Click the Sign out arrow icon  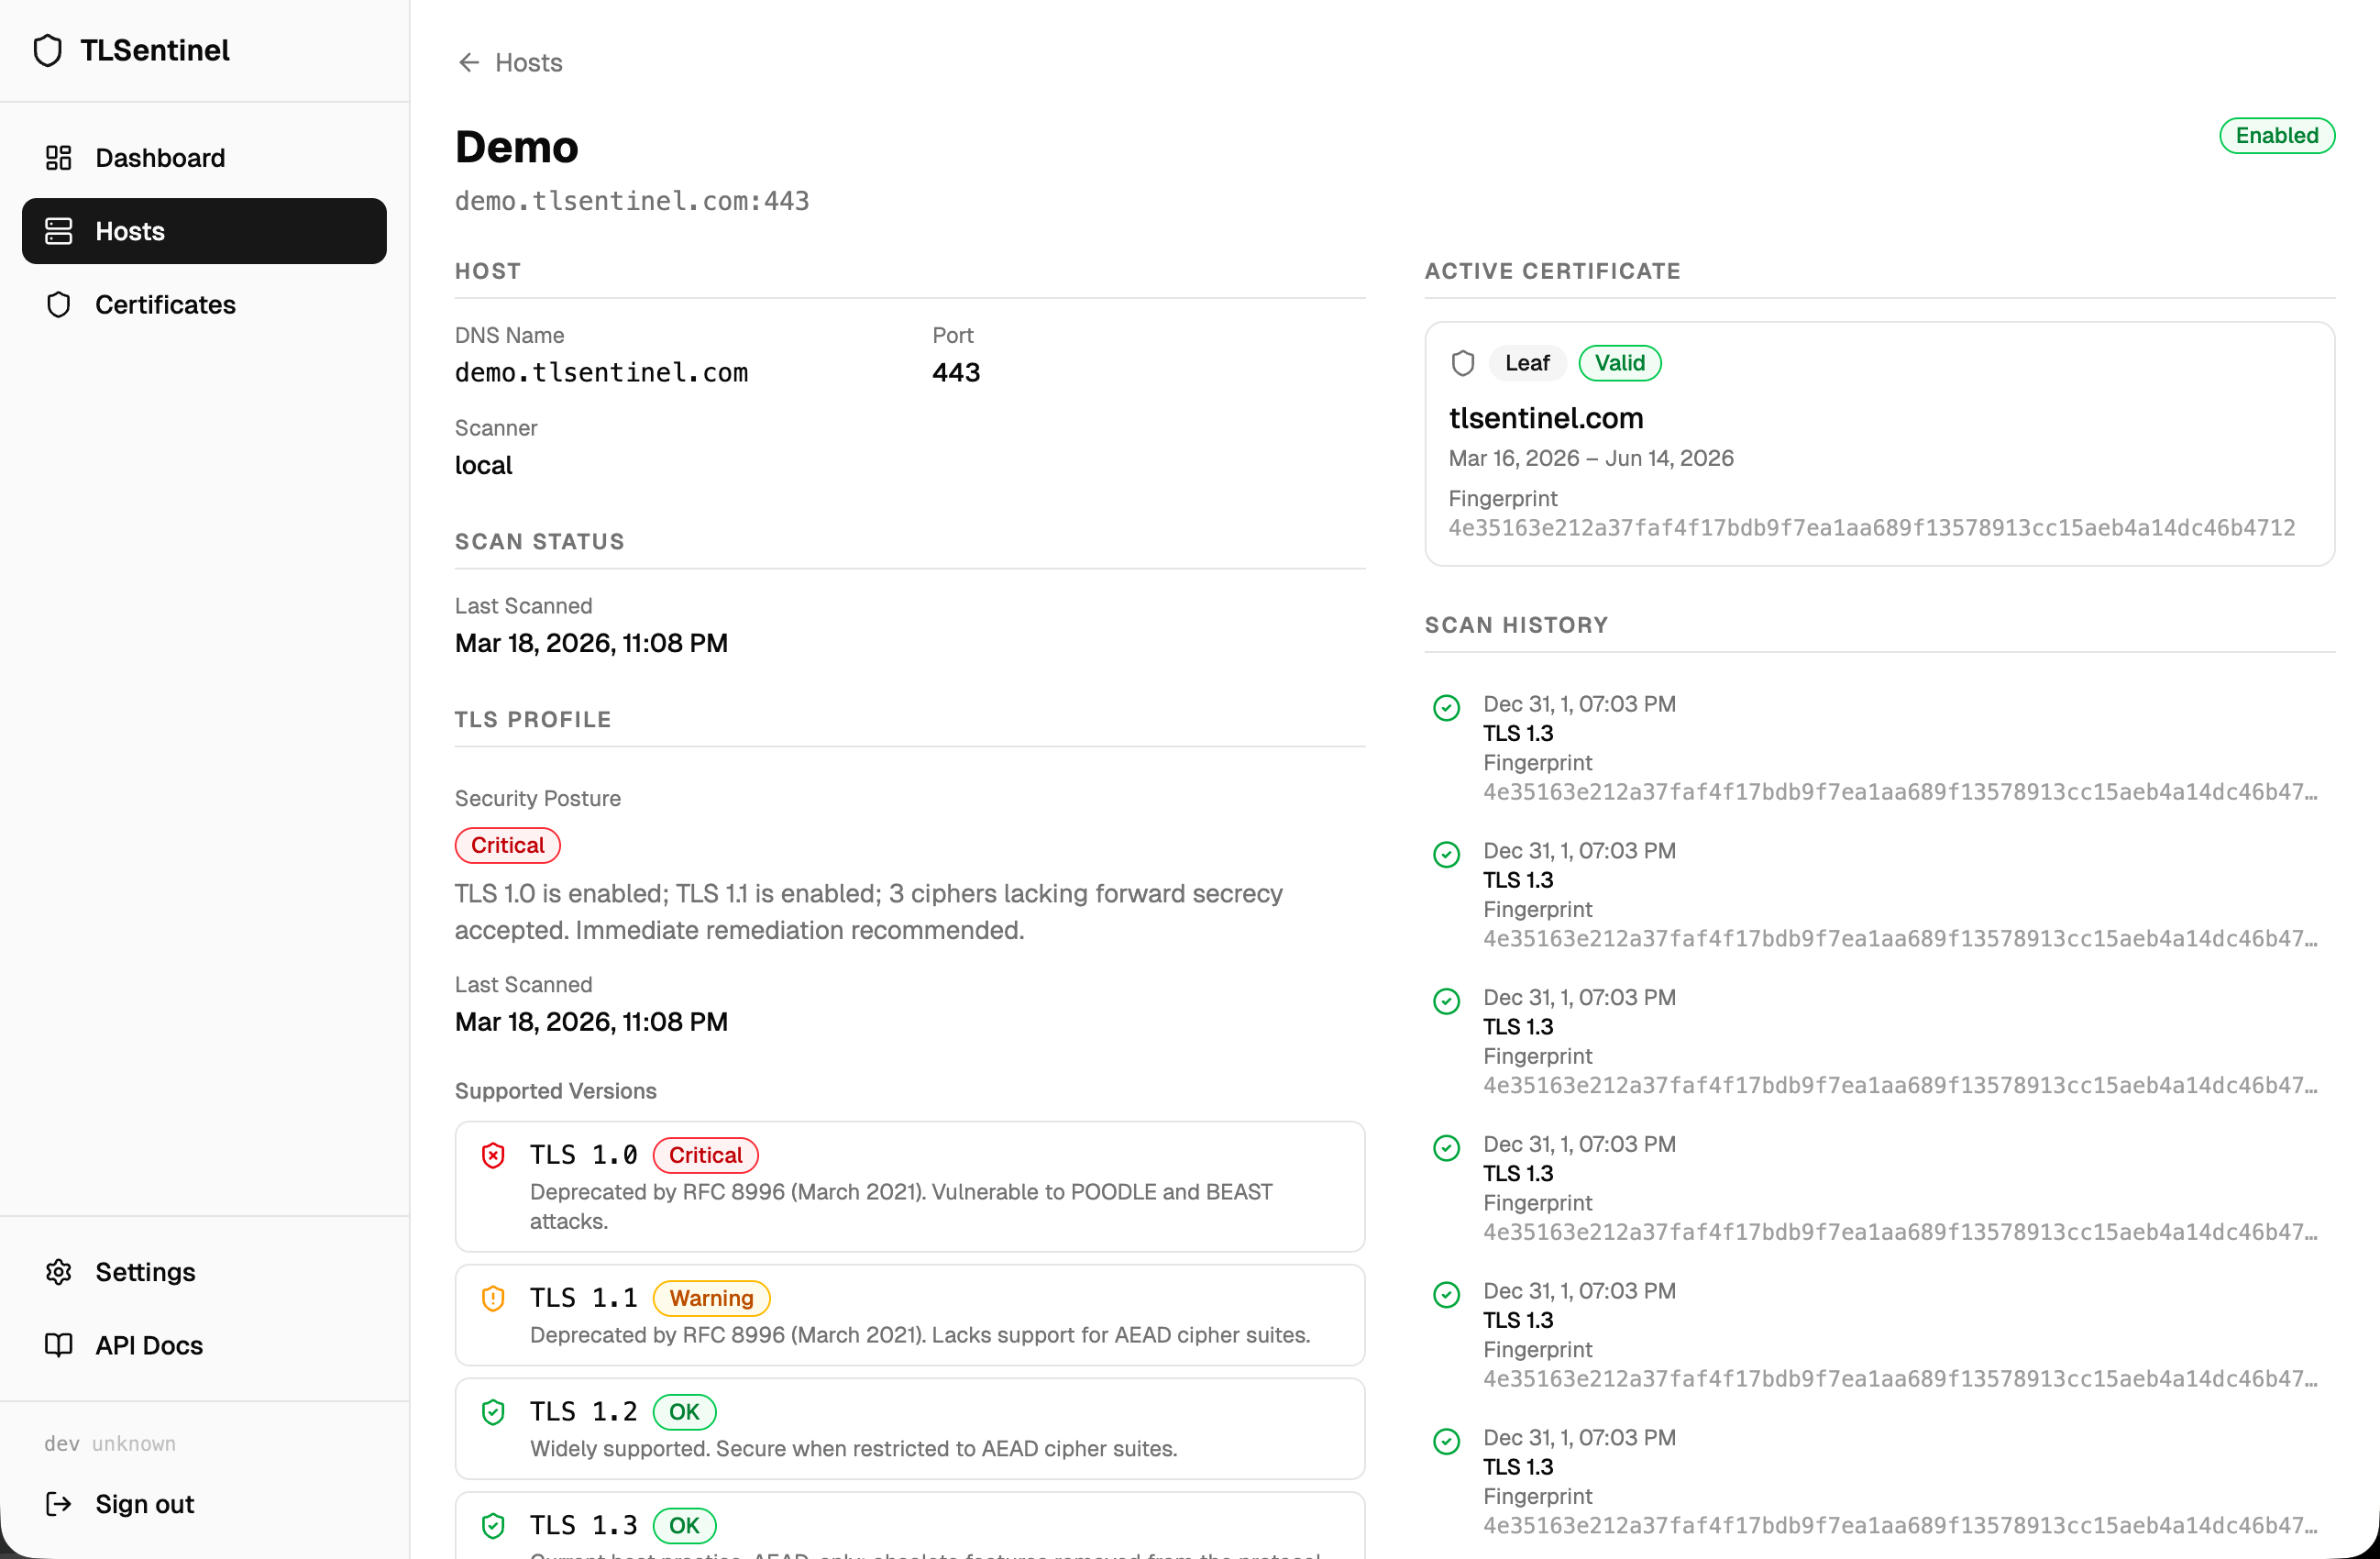59,1504
